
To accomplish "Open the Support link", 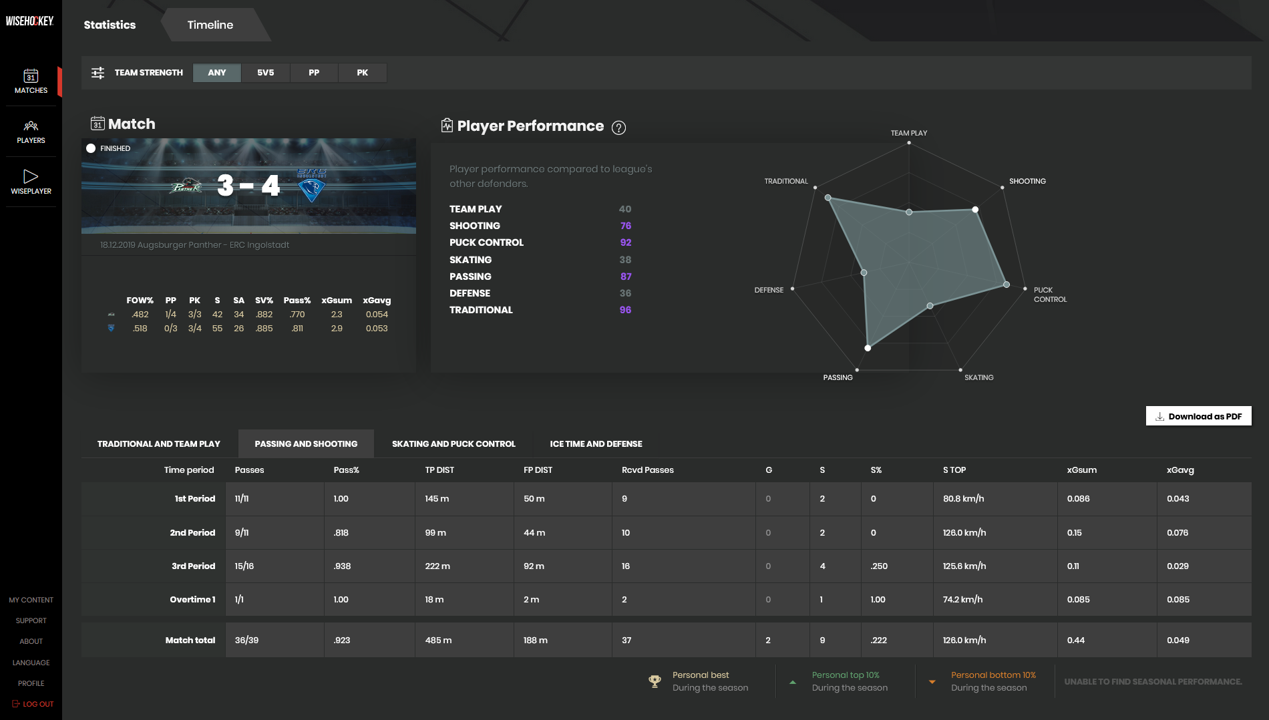I will [x=31, y=620].
